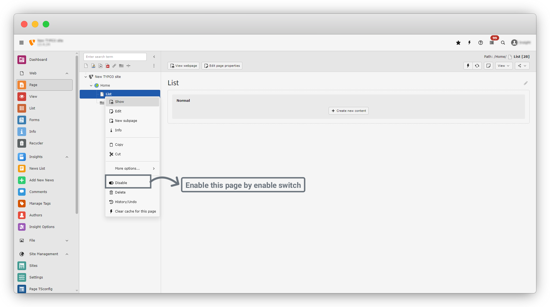Click the reload page refresh icon
This screenshot has width=550, height=307.
point(477,66)
